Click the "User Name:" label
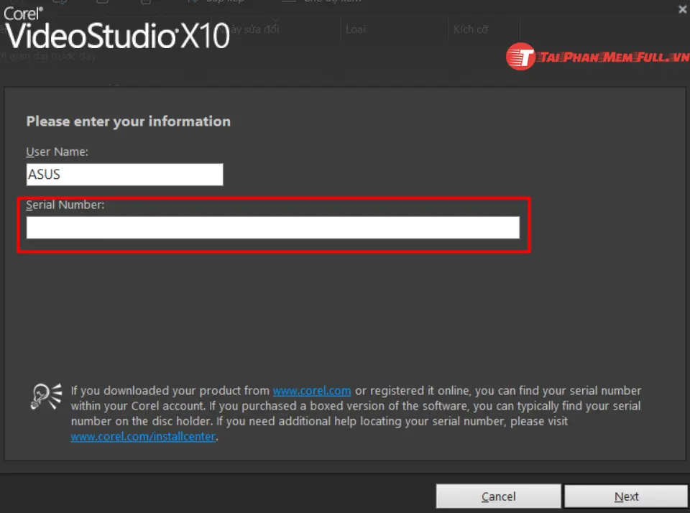 pyautogui.click(x=57, y=152)
